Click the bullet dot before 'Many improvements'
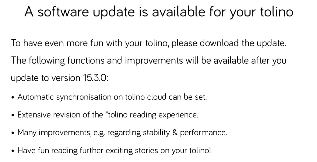Image resolution: width=317 pixels, height=162 pixels. pos(13,133)
